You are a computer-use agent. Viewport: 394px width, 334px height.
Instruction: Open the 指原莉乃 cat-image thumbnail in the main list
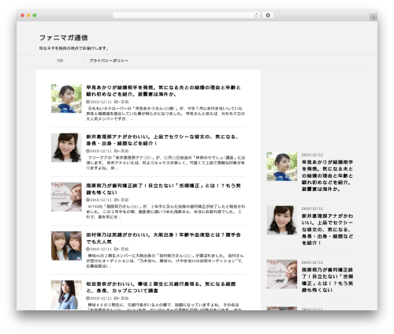point(66,197)
